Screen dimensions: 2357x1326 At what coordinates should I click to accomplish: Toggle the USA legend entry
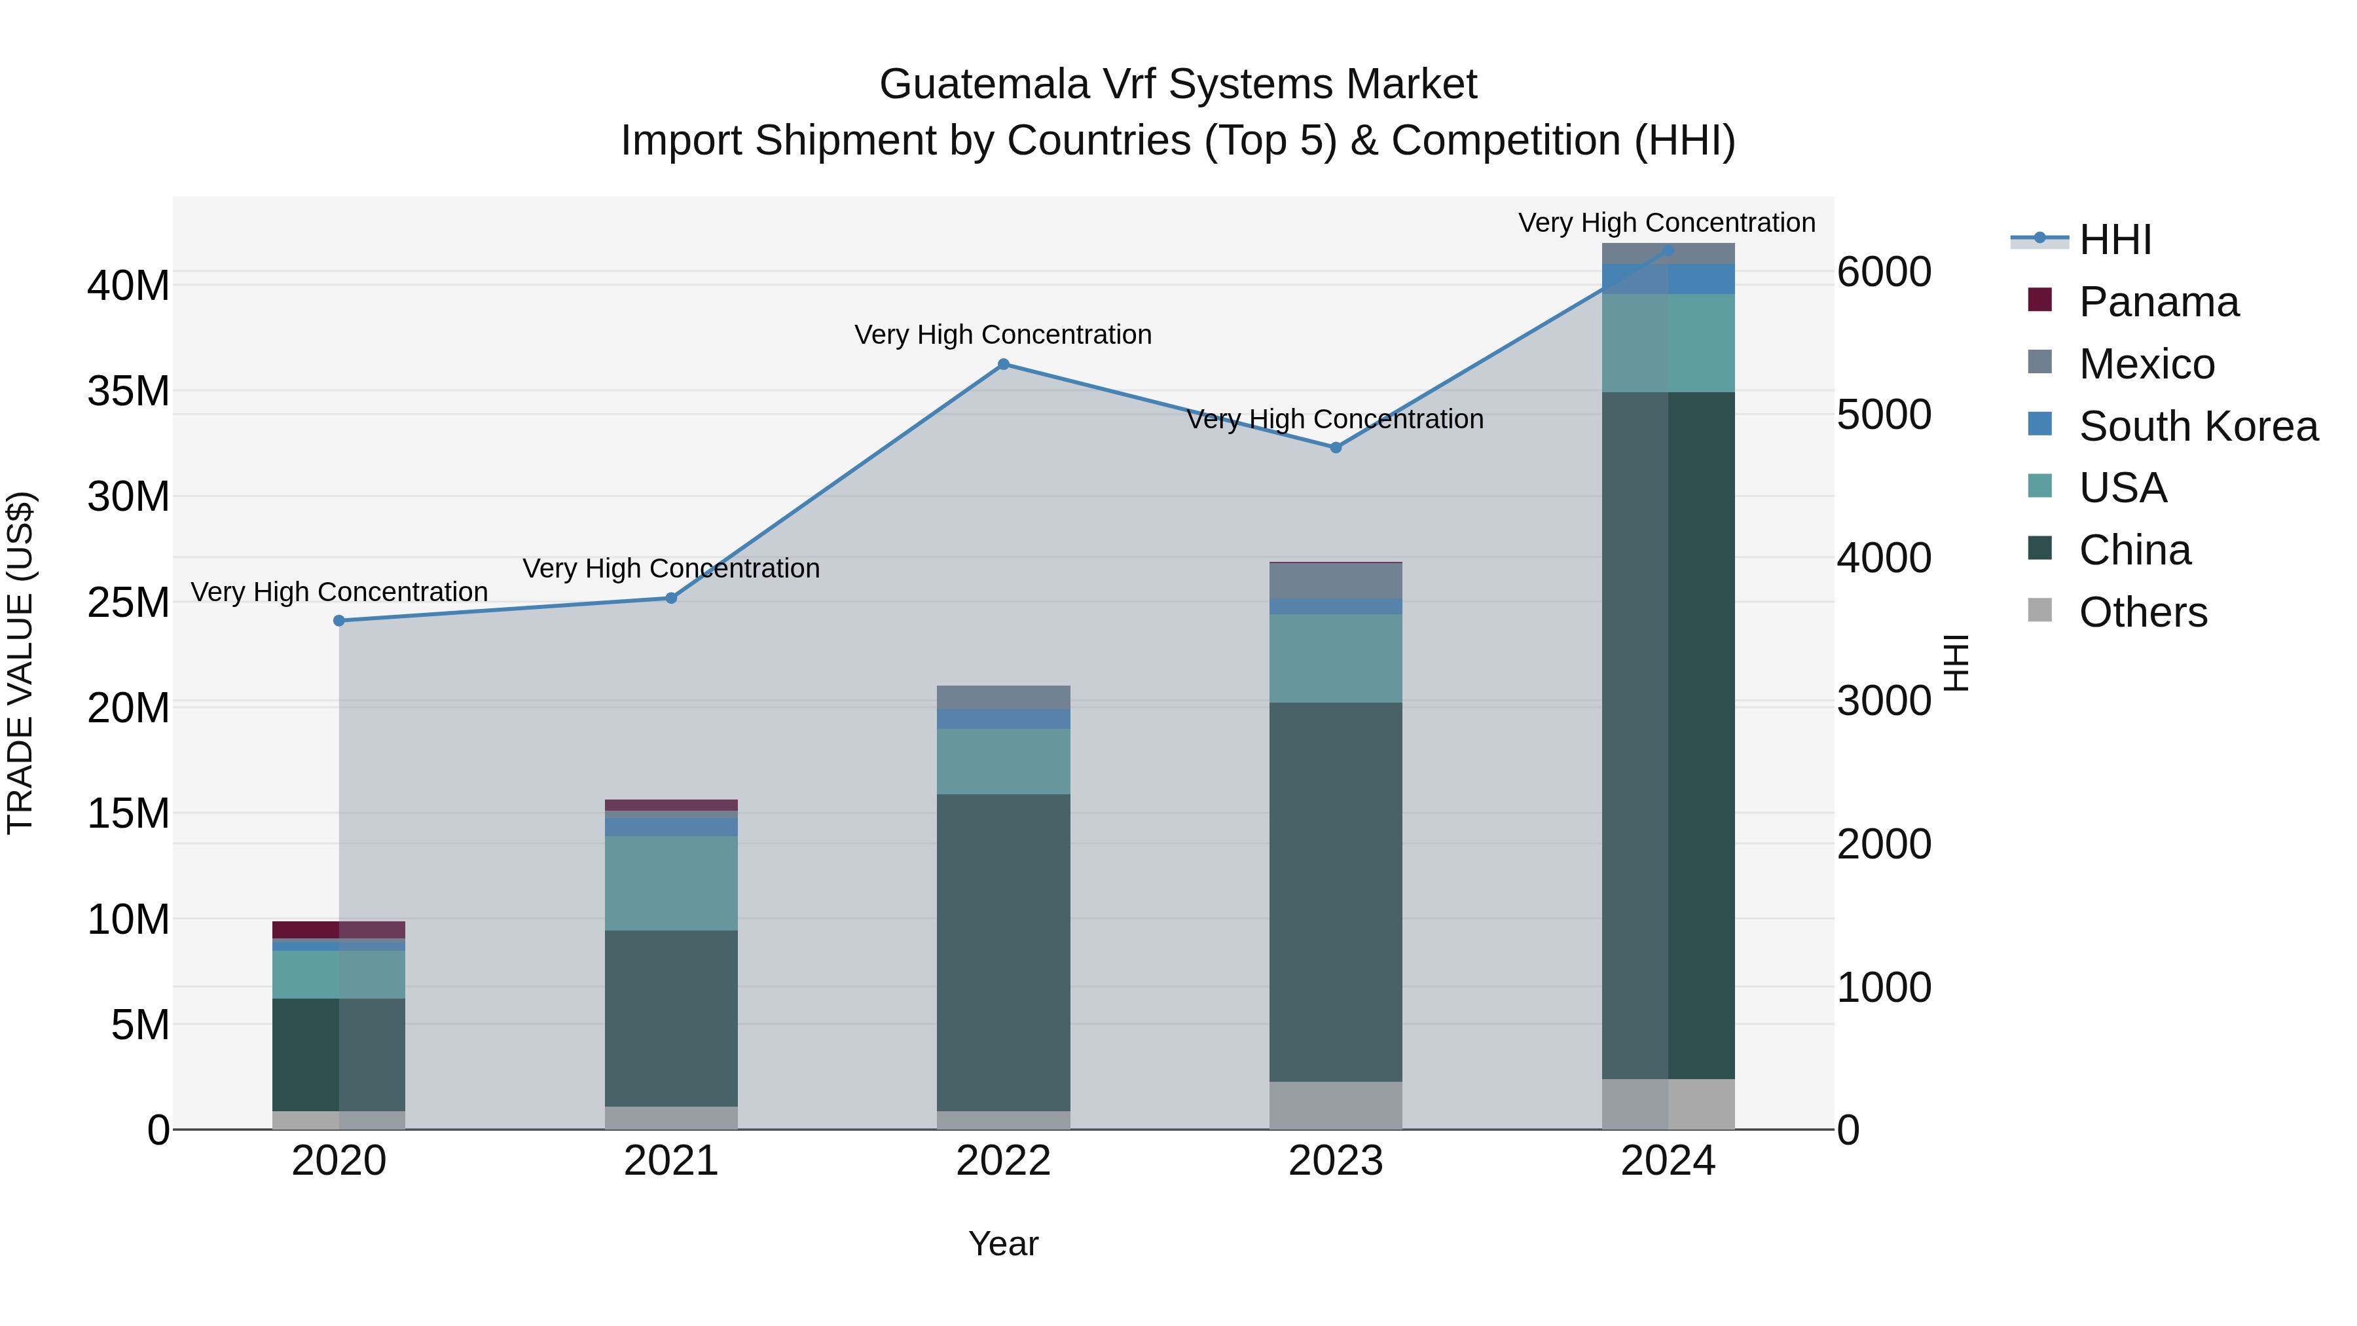[2097, 488]
